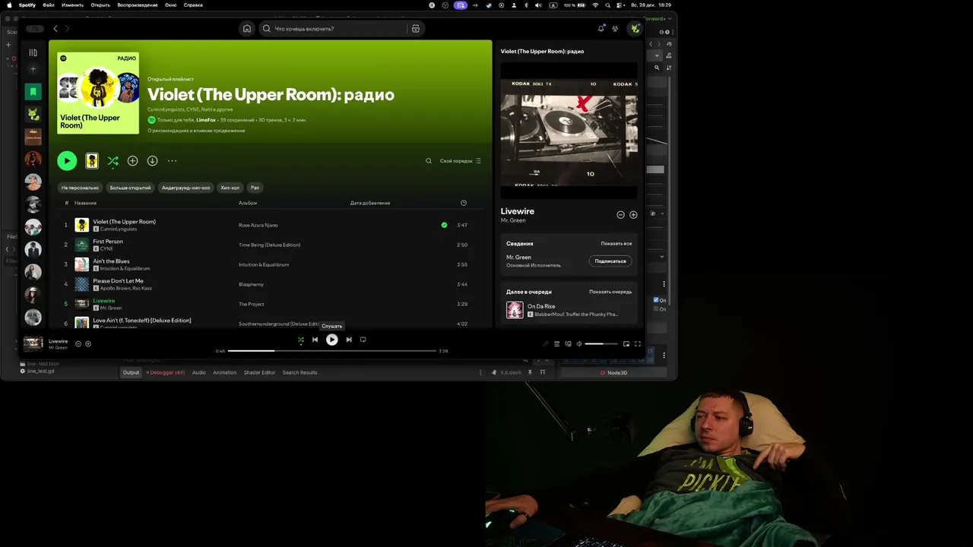Open the lyrics microphone icon in player bar
The image size is (973, 547).
(545, 344)
